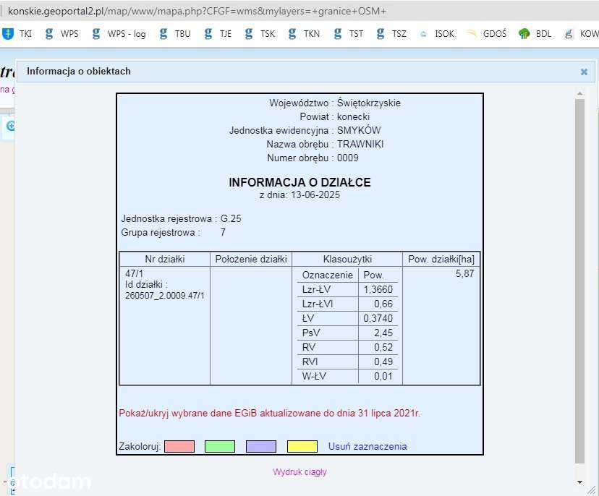Open the TSK bookmark
The height and width of the screenshot is (496, 599).
point(260,33)
